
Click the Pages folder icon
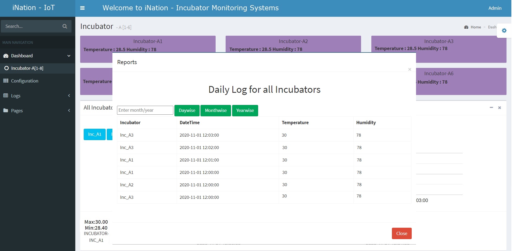pos(6,110)
